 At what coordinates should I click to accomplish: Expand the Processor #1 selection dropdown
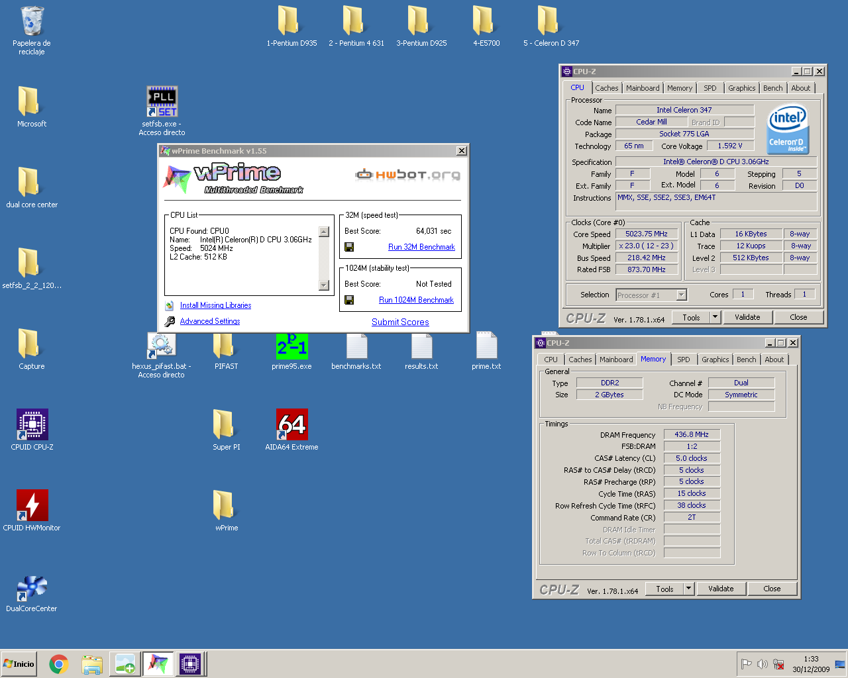(x=682, y=295)
